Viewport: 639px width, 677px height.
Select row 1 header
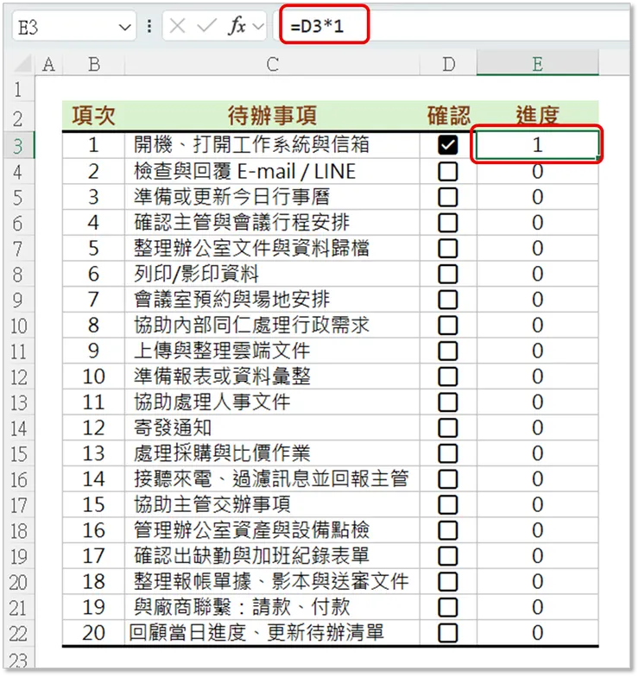18,90
